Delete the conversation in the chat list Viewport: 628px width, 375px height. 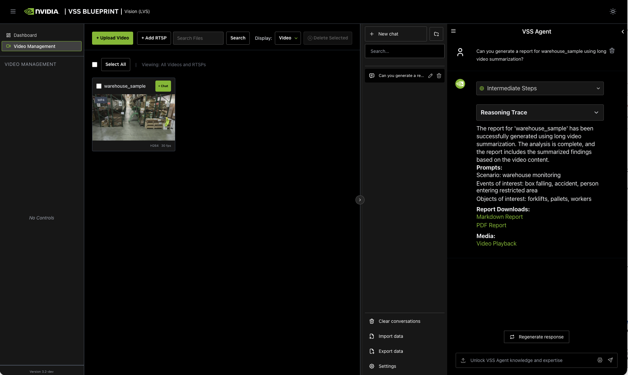[x=439, y=76]
